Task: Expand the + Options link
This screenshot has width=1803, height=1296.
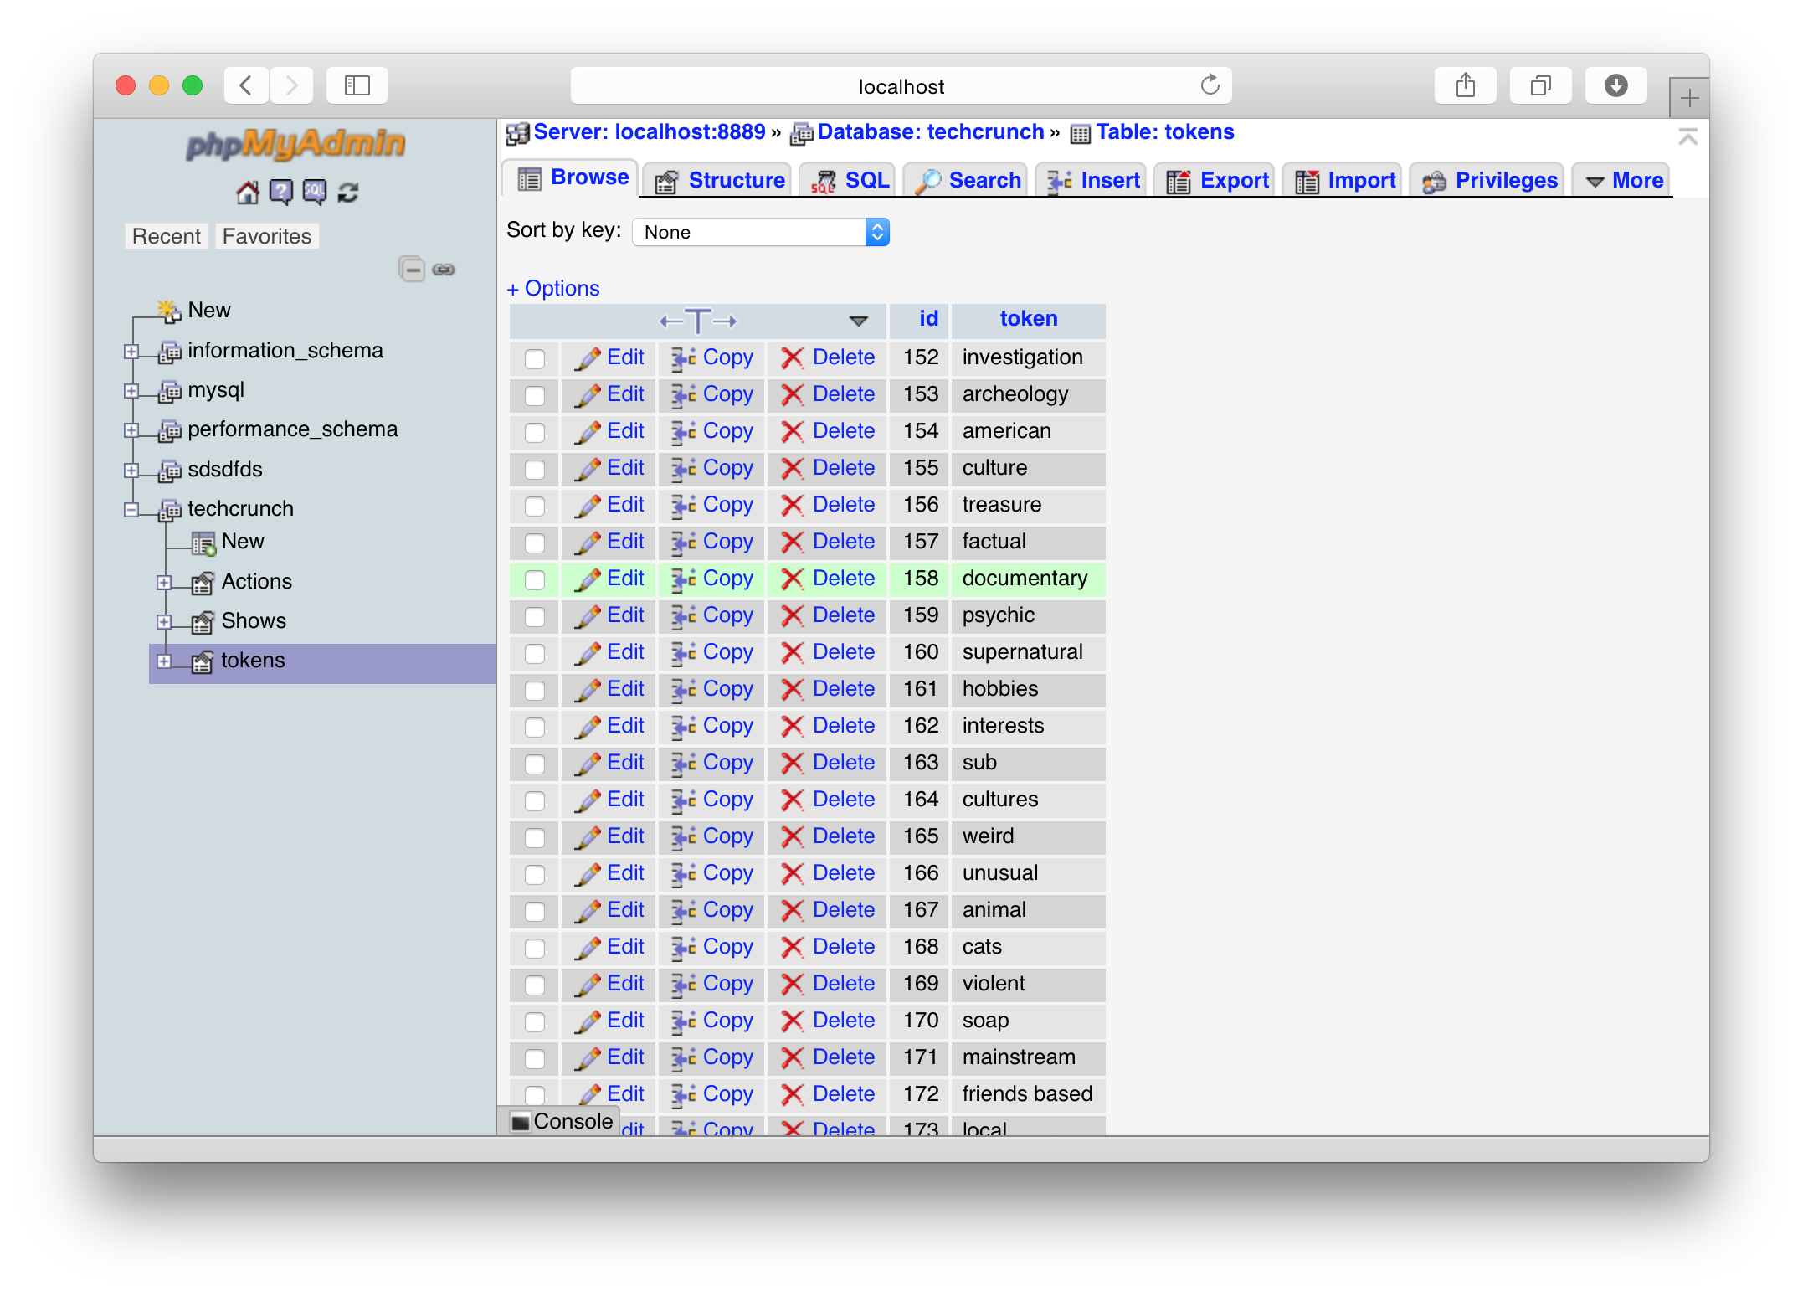Action: point(553,289)
